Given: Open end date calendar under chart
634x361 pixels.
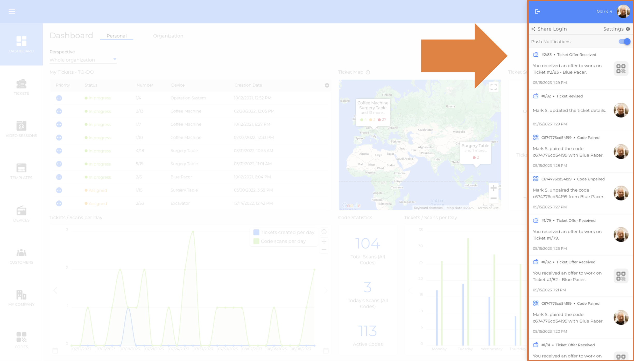Looking at the screenshot, I should tap(326, 351).
